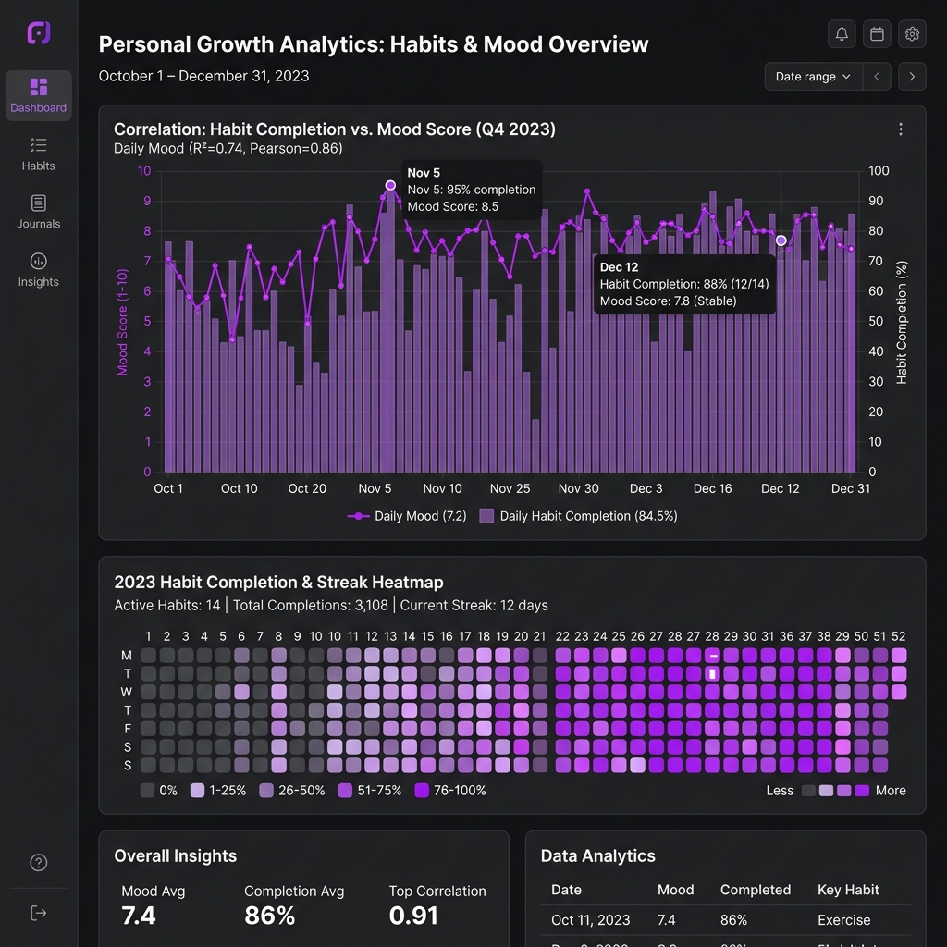Click the Oct 1 x-axis label
This screenshot has width=947, height=947.
168,488
